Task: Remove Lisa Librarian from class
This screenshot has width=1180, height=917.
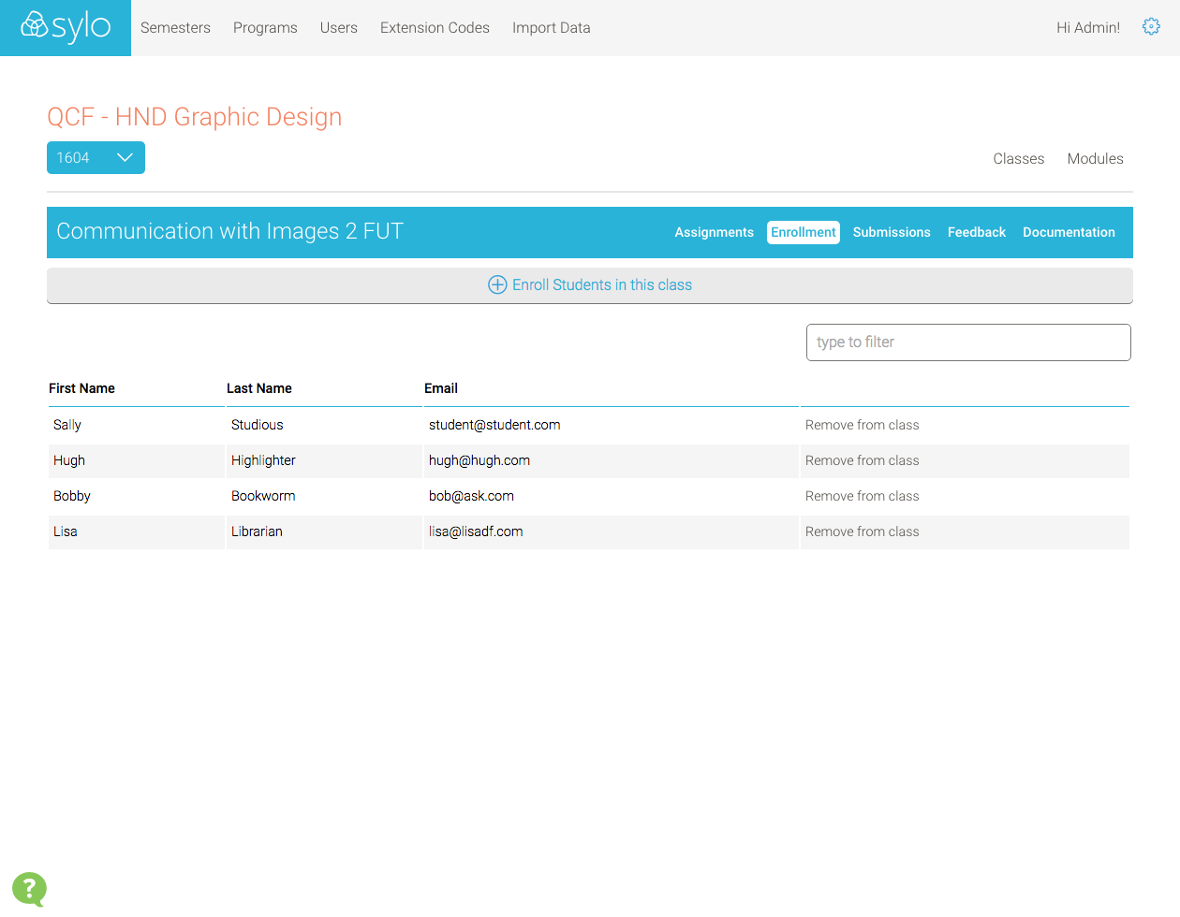Action: [x=862, y=531]
